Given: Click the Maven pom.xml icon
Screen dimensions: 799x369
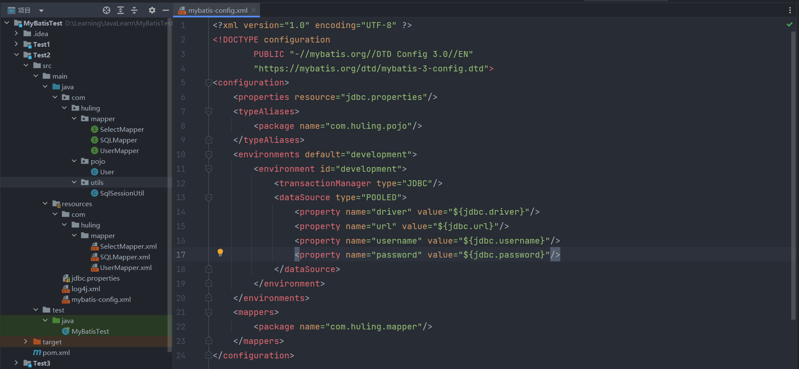Looking at the screenshot, I should [x=37, y=352].
